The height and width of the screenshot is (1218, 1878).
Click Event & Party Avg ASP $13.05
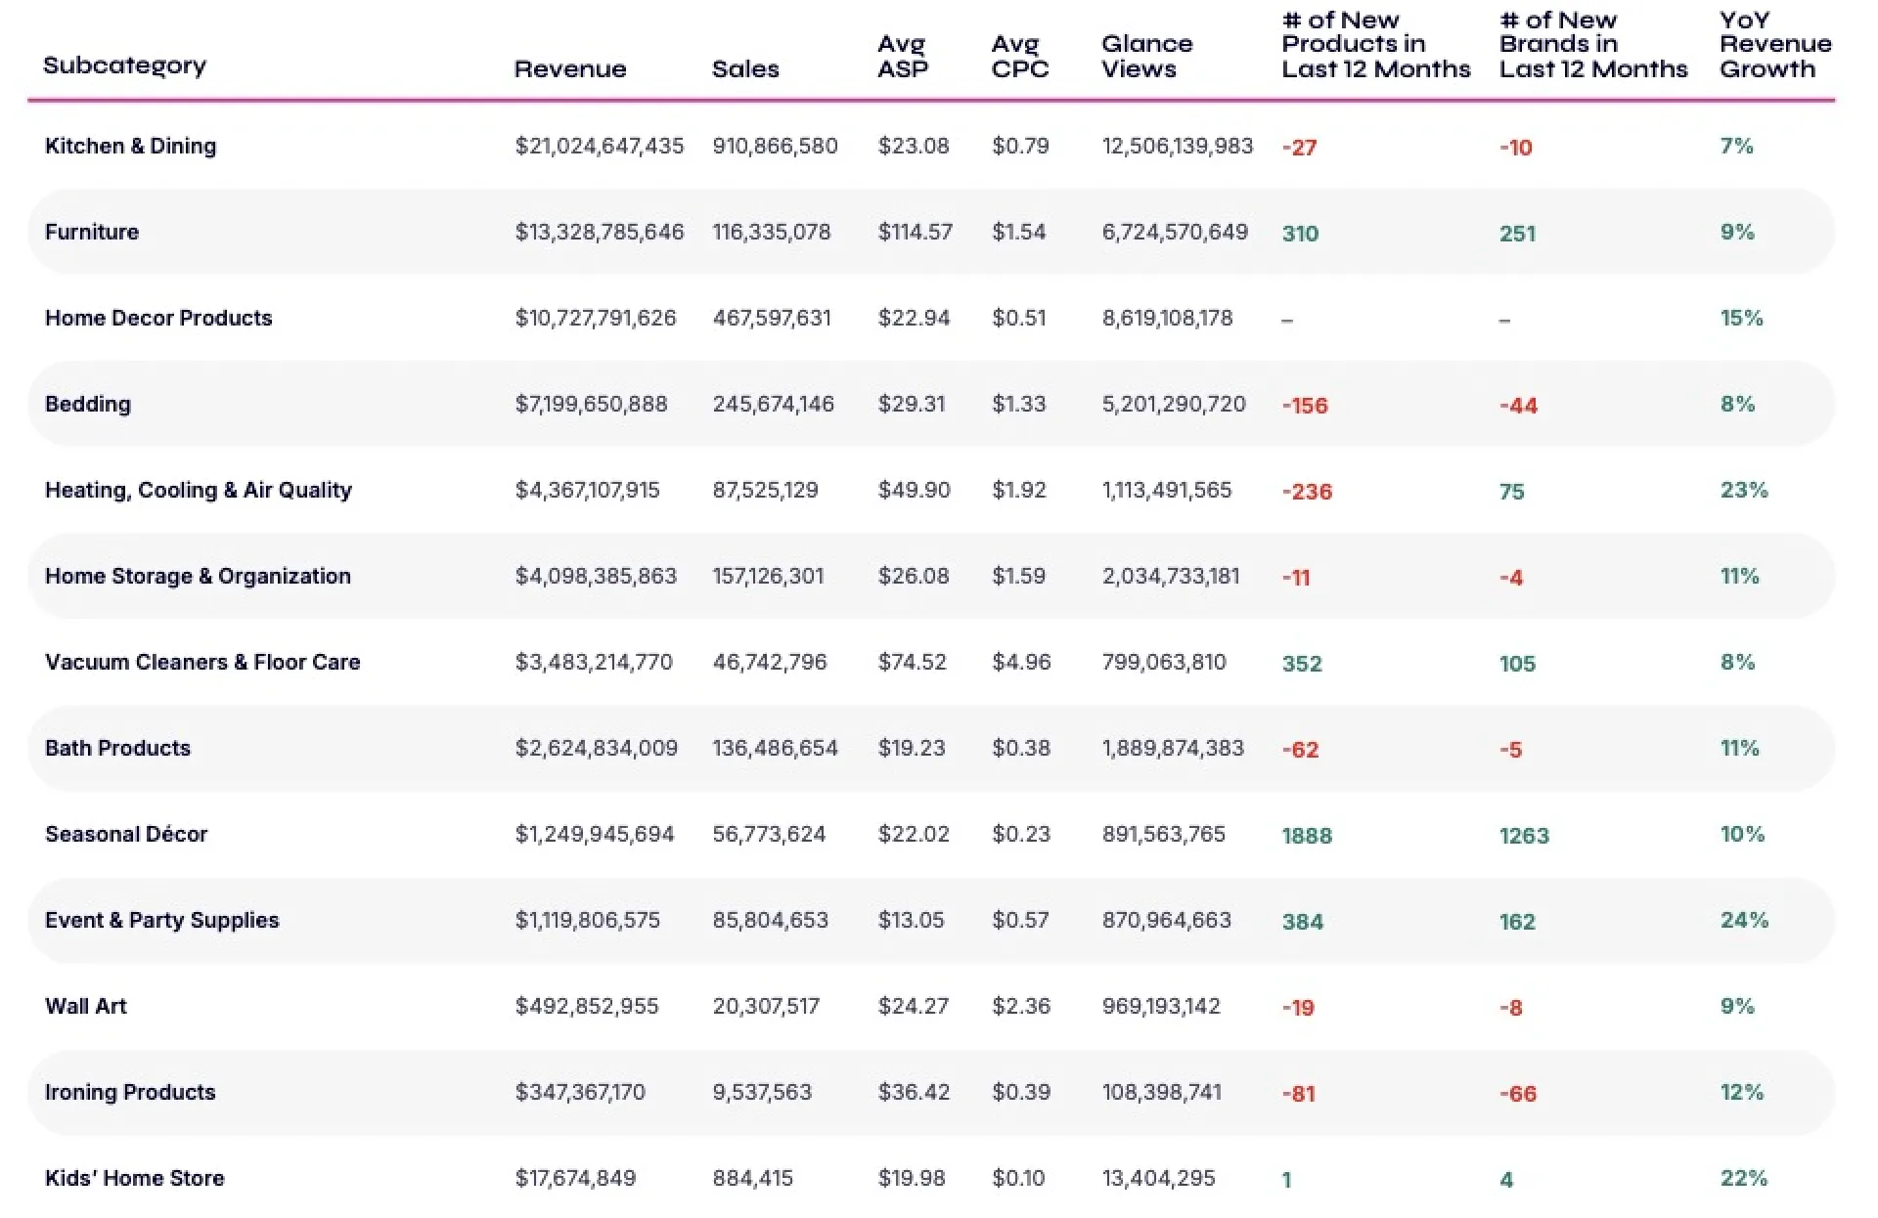pos(912,920)
